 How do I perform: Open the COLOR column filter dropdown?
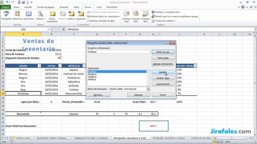39,66
